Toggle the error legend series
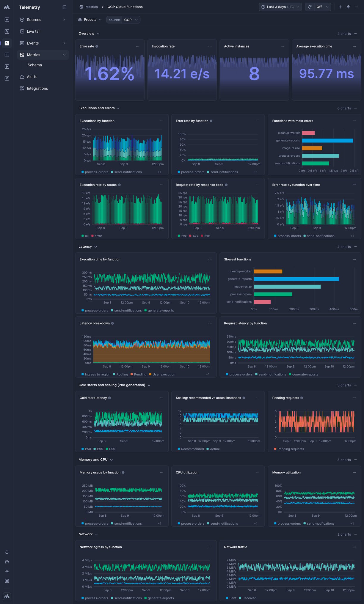 tap(97, 236)
